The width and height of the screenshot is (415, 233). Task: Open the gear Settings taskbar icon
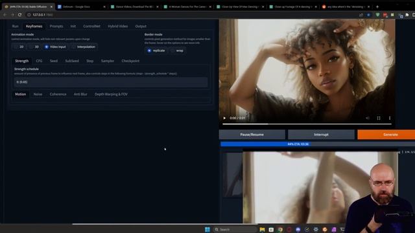[316, 229]
